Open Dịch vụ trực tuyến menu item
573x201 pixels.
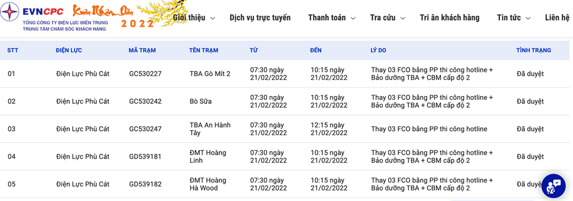(260, 18)
